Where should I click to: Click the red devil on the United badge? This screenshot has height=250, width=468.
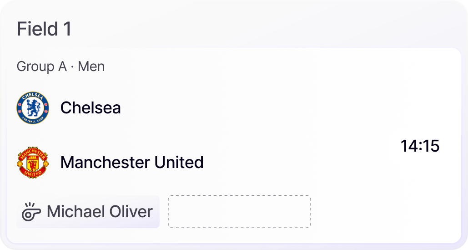(x=32, y=163)
